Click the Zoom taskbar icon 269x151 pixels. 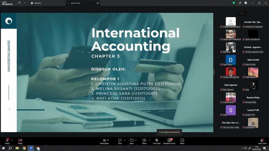(x=31, y=148)
